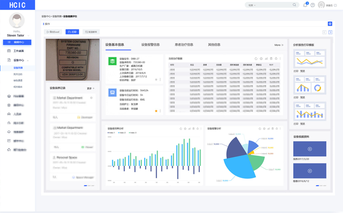Toggle Index 1 legend in usage chart

click(x=110, y=133)
